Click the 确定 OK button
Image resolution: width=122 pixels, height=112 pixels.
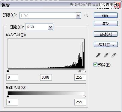point(106,15)
